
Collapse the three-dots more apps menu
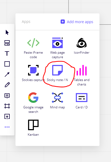(7, 127)
